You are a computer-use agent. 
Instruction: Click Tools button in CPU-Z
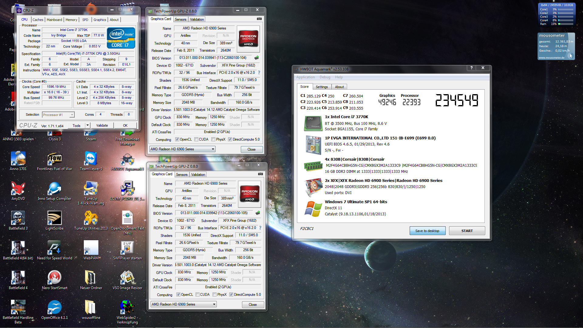77,125
